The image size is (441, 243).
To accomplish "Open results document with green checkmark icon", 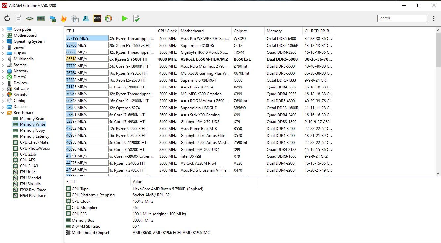I will (x=136, y=18).
